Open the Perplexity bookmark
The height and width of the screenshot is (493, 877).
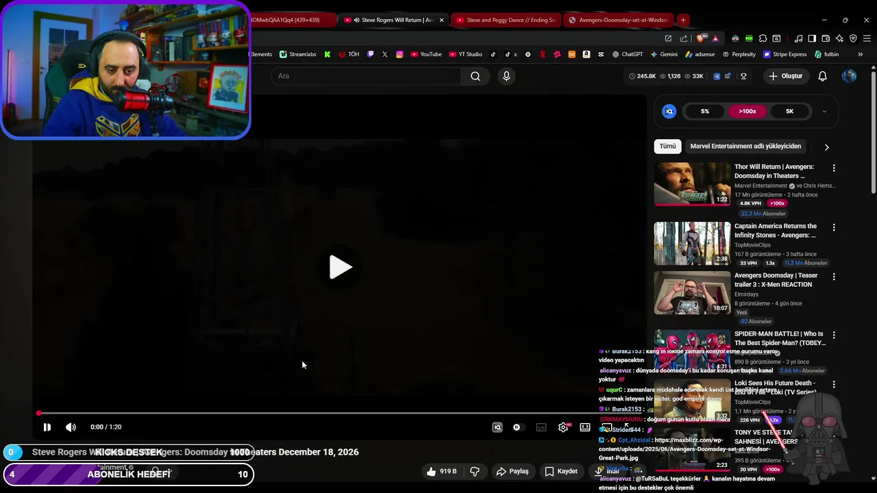click(739, 54)
